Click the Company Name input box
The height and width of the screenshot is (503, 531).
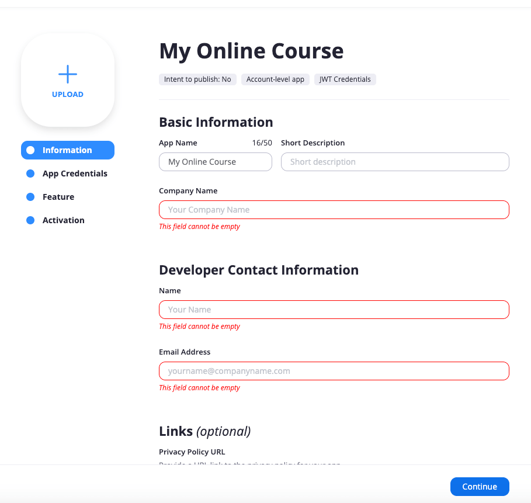pyautogui.click(x=334, y=210)
